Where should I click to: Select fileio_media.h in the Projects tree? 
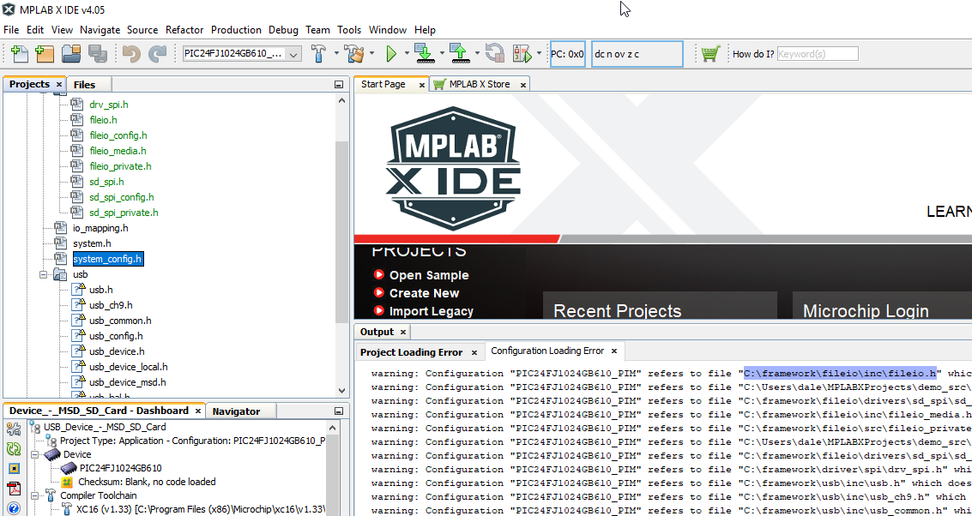(118, 151)
